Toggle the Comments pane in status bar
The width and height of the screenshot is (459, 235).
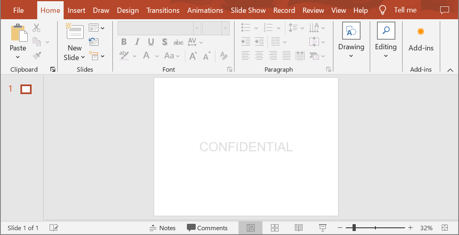(x=207, y=228)
